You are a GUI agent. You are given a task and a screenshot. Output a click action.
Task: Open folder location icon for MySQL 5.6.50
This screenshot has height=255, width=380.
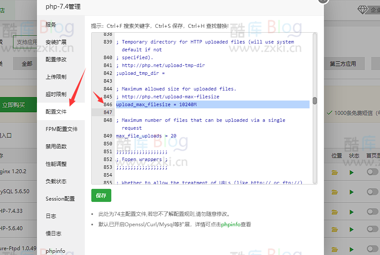click(334, 192)
